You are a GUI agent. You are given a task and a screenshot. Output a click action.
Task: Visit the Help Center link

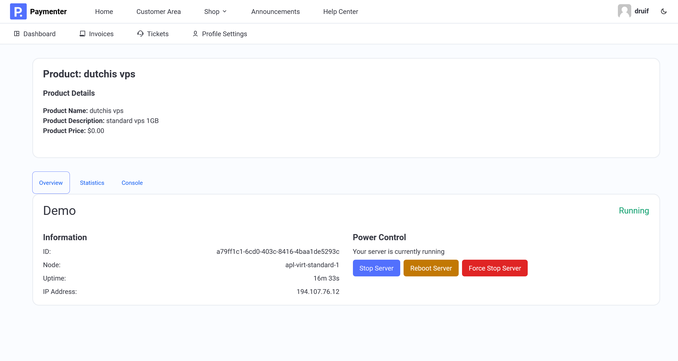coord(340,11)
